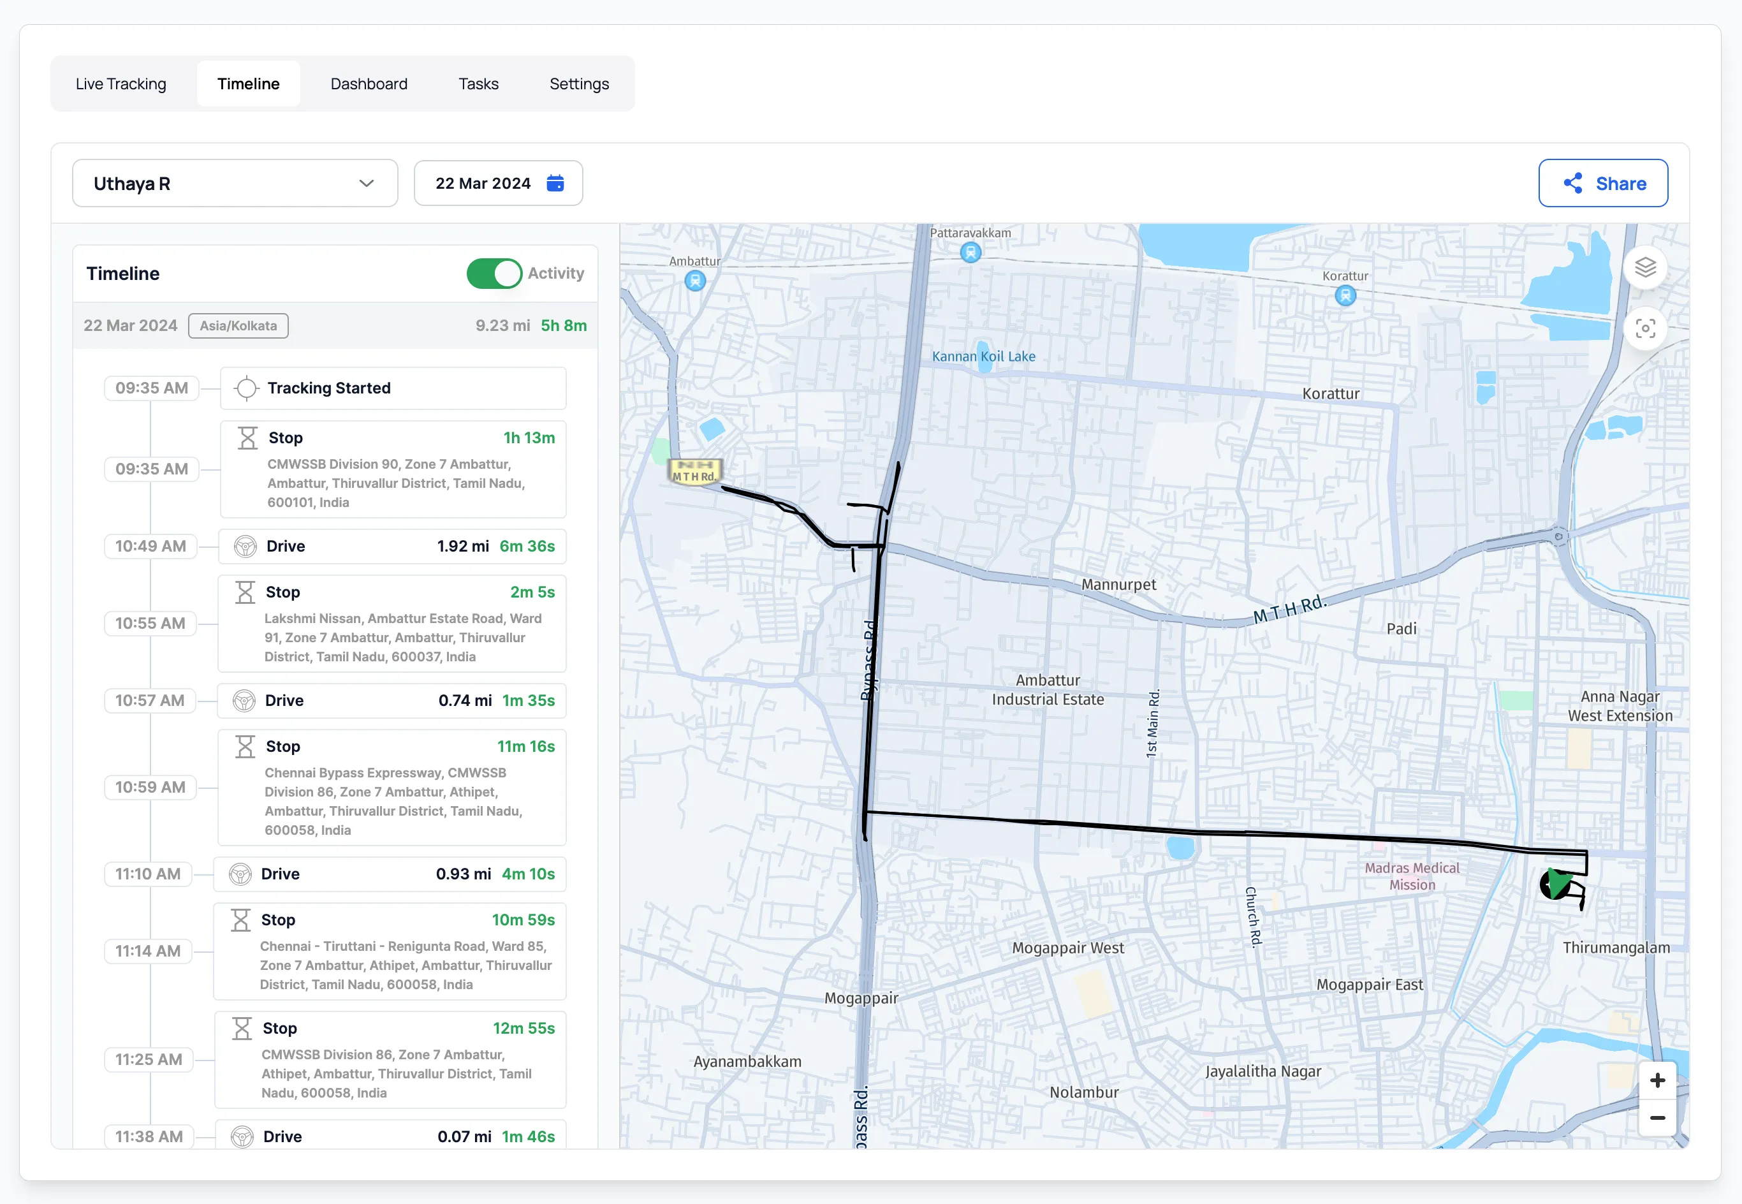Click the user dropdown chevron arrow
The image size is (1742, 1204).
367,183
